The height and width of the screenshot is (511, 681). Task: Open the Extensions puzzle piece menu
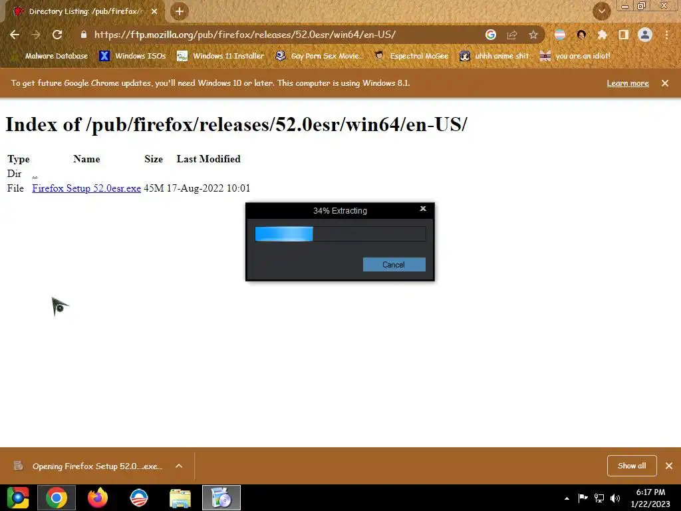(x=603, y=35)
